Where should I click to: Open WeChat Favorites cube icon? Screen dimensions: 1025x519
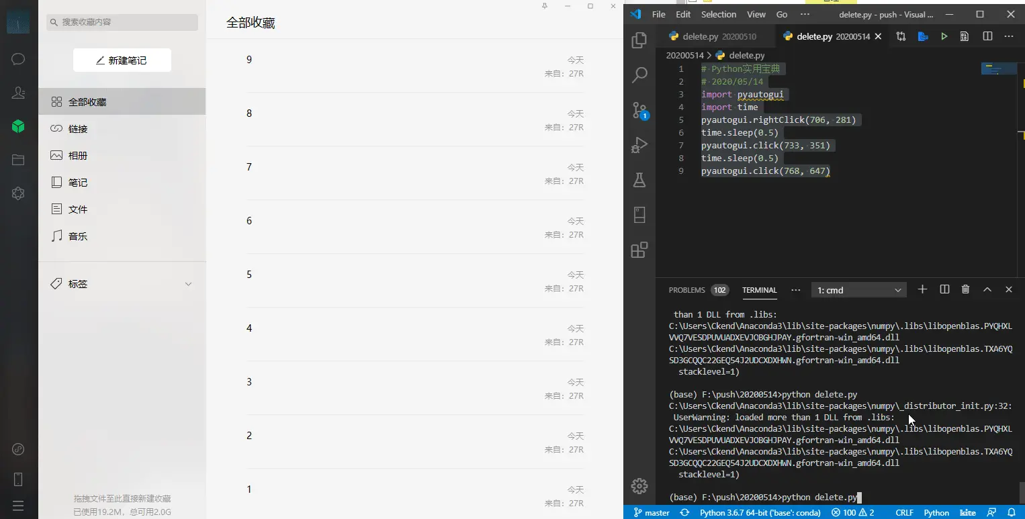[x=18, y=126]
